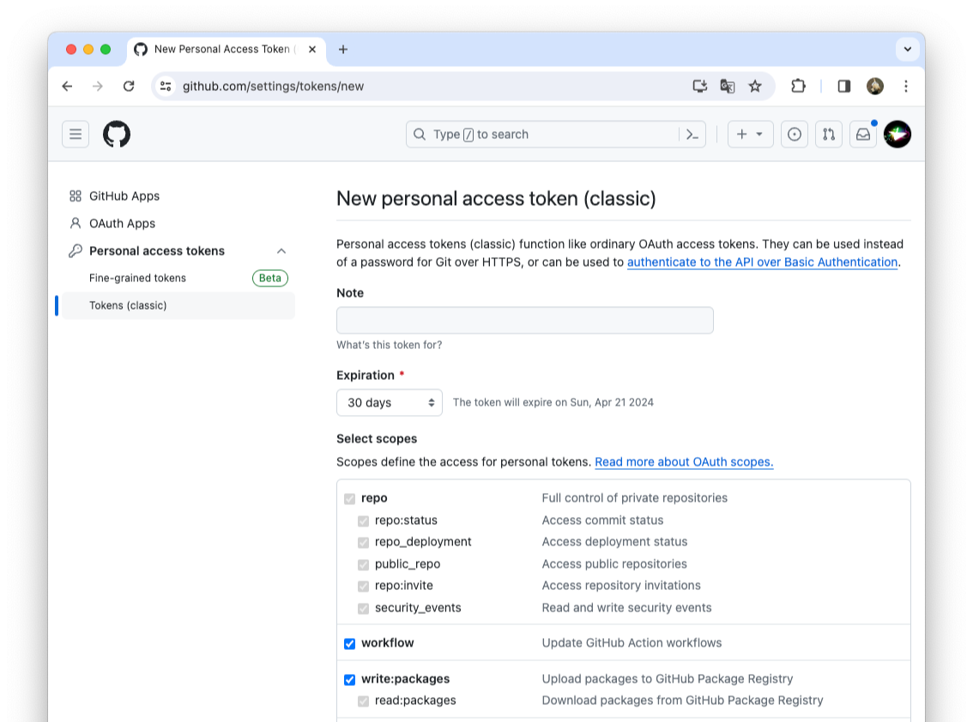This screenshot has height=722, width=973.
Task: Uncheck the write:packages checkbox
Action: click(349, 680)
